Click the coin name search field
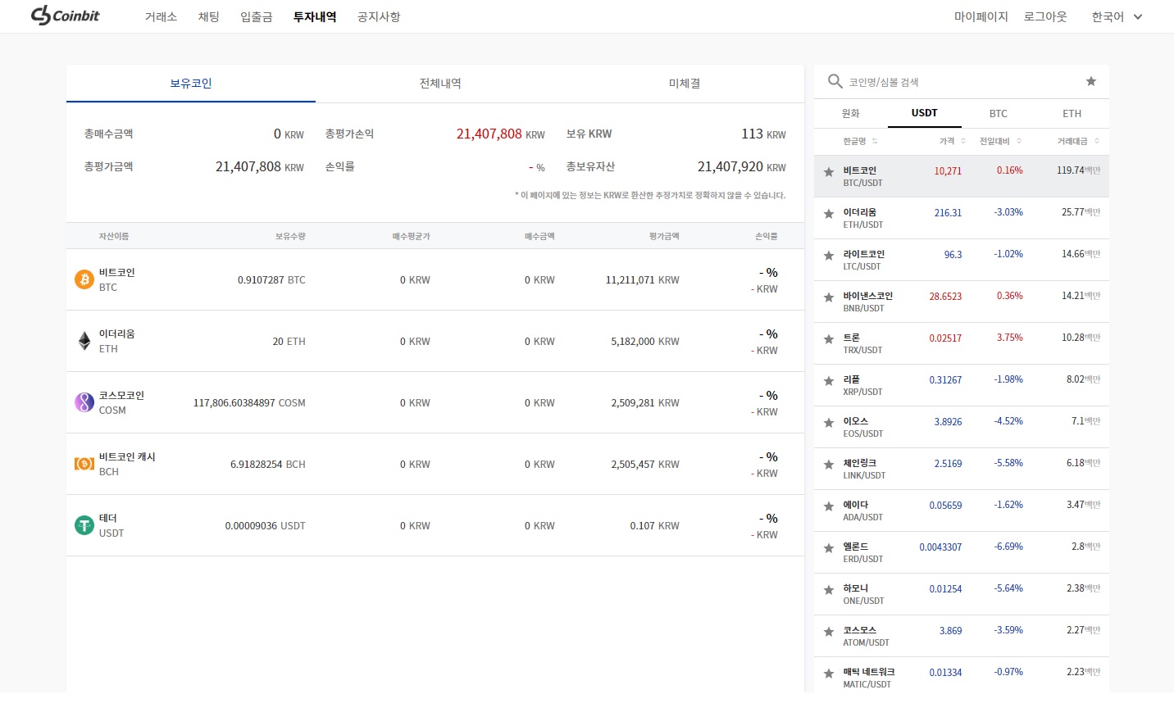 [x=959, y=82]
